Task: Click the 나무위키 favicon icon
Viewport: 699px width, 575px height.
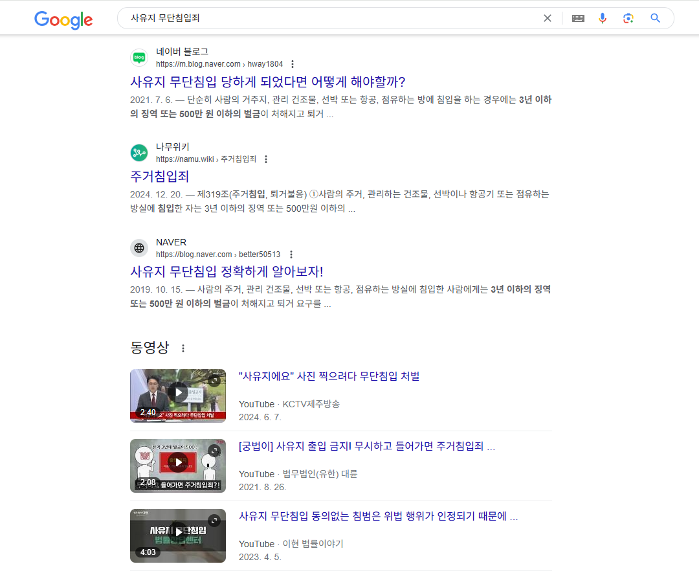Action: point(139,153)
